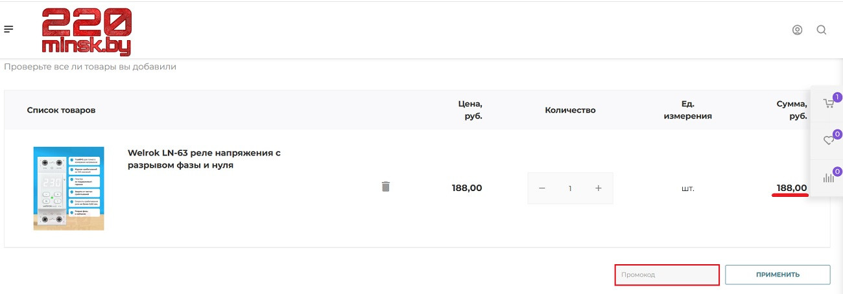The width and height of the screenshot is (843, 294).
Task: Click the Цена, руб. column header
Action: [469, 110]
